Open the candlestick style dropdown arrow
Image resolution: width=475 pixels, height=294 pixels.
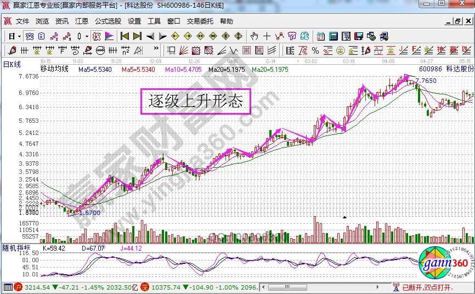pyautogui.click(x=87, y=36)
